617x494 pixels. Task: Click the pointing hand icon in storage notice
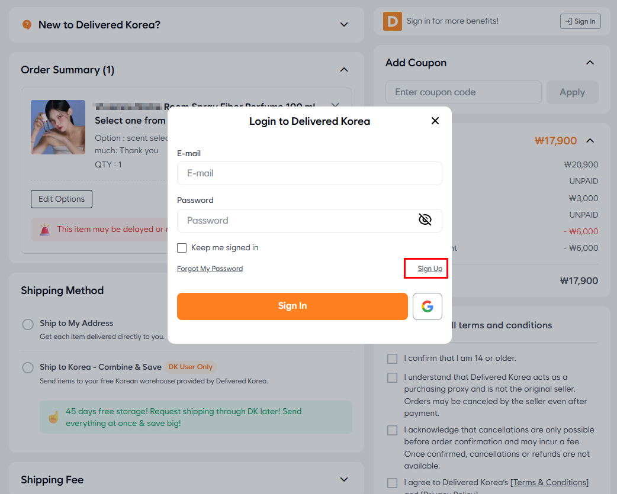click(53, 417)
